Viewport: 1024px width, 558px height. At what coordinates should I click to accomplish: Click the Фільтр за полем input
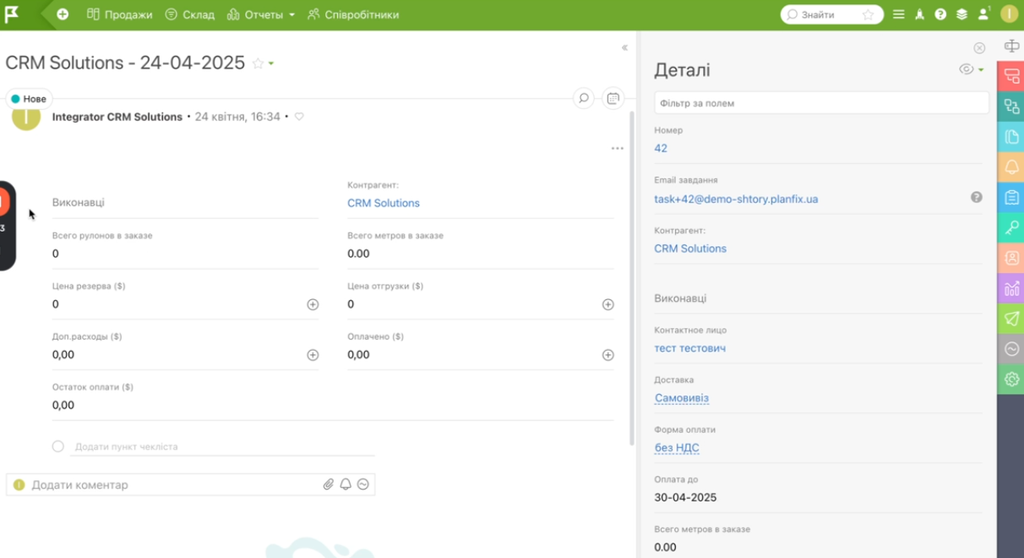coord(821,103)
